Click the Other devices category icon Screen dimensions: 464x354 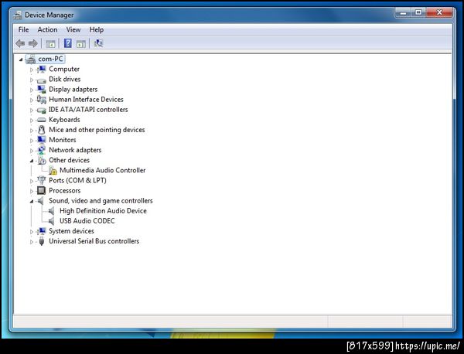coord(42,160)
